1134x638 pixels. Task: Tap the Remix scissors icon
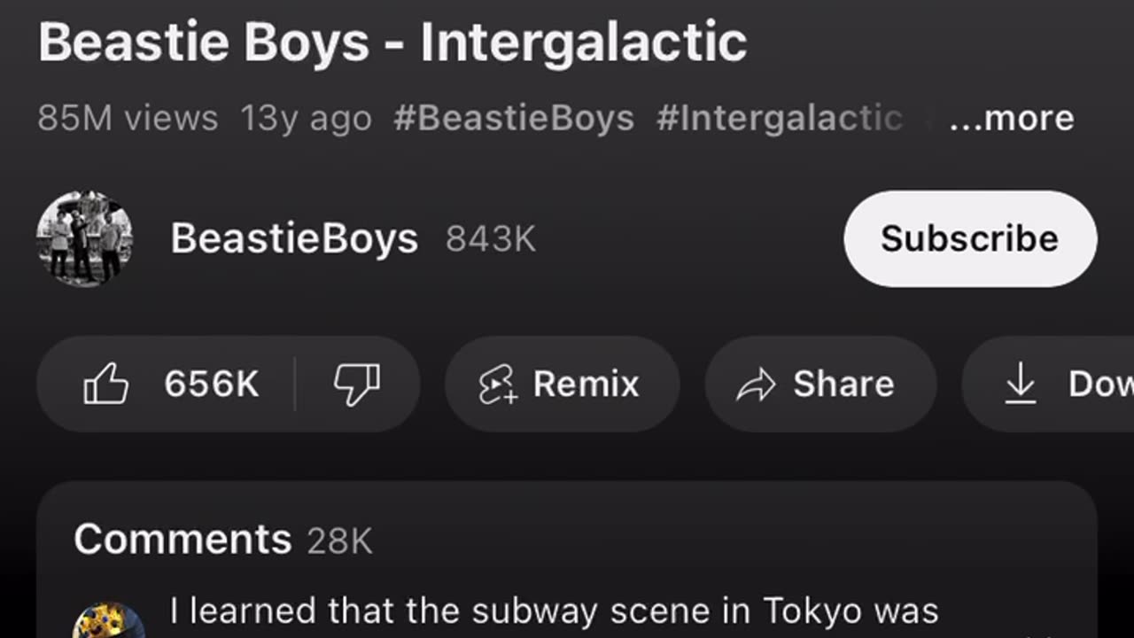pyautogui.click(x=498, y=385)
